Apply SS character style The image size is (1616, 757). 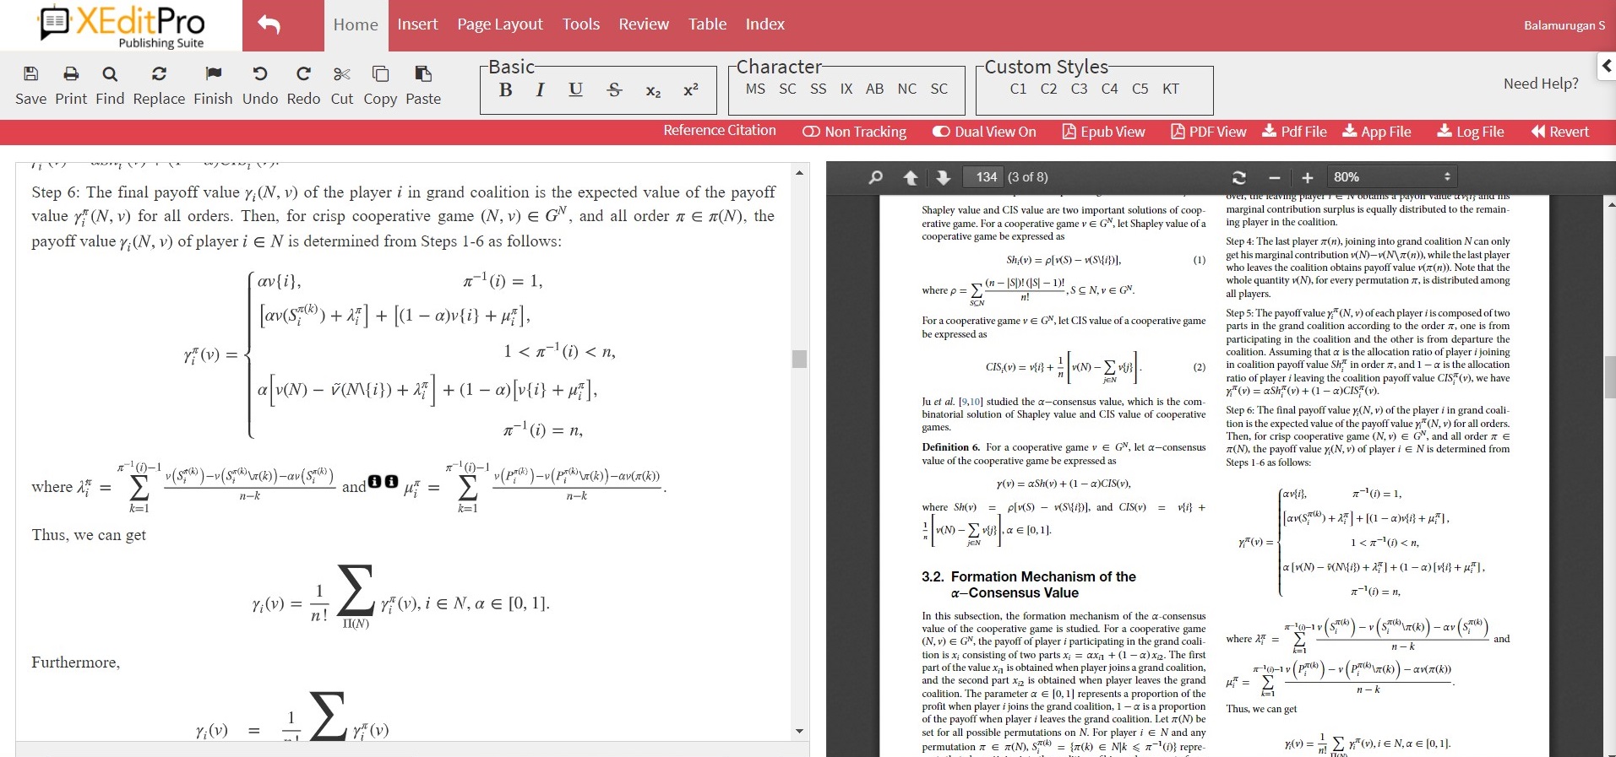[x=818, y=89]
